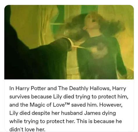This screenshot has height=132, width=138.
Task: Click the words "protect him,"
Action: [x=113, y=97]
